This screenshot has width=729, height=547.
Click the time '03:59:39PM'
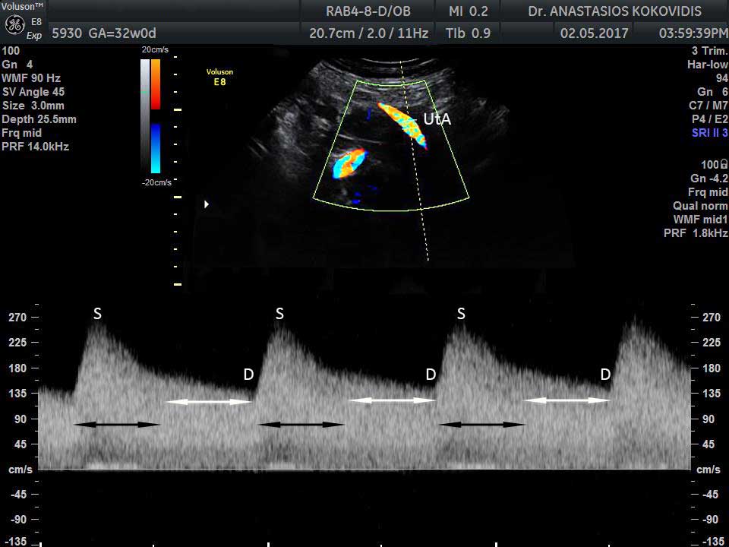click(693, 33)
